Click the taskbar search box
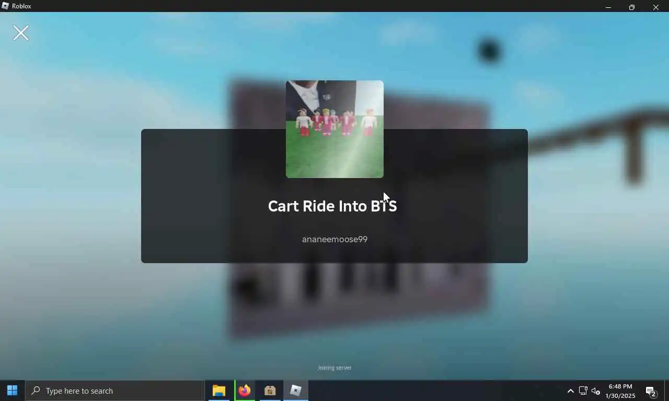669x401 pixels. [x=114, y=391]
